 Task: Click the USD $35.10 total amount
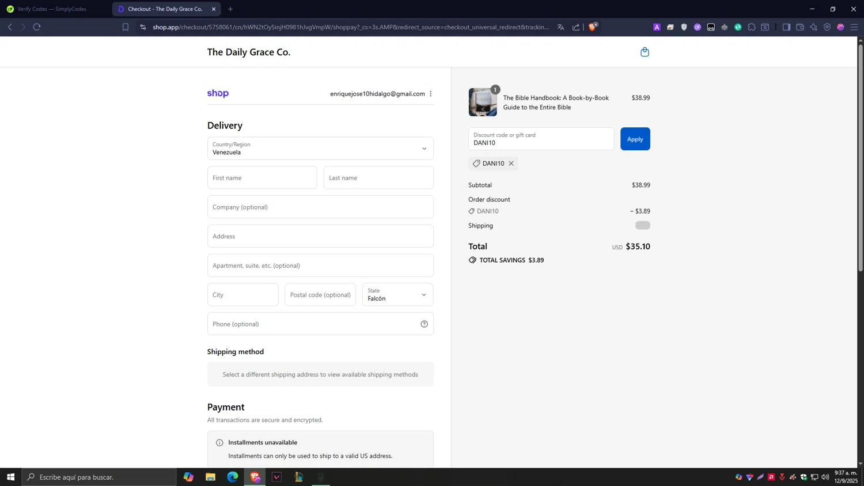[631, 246]
